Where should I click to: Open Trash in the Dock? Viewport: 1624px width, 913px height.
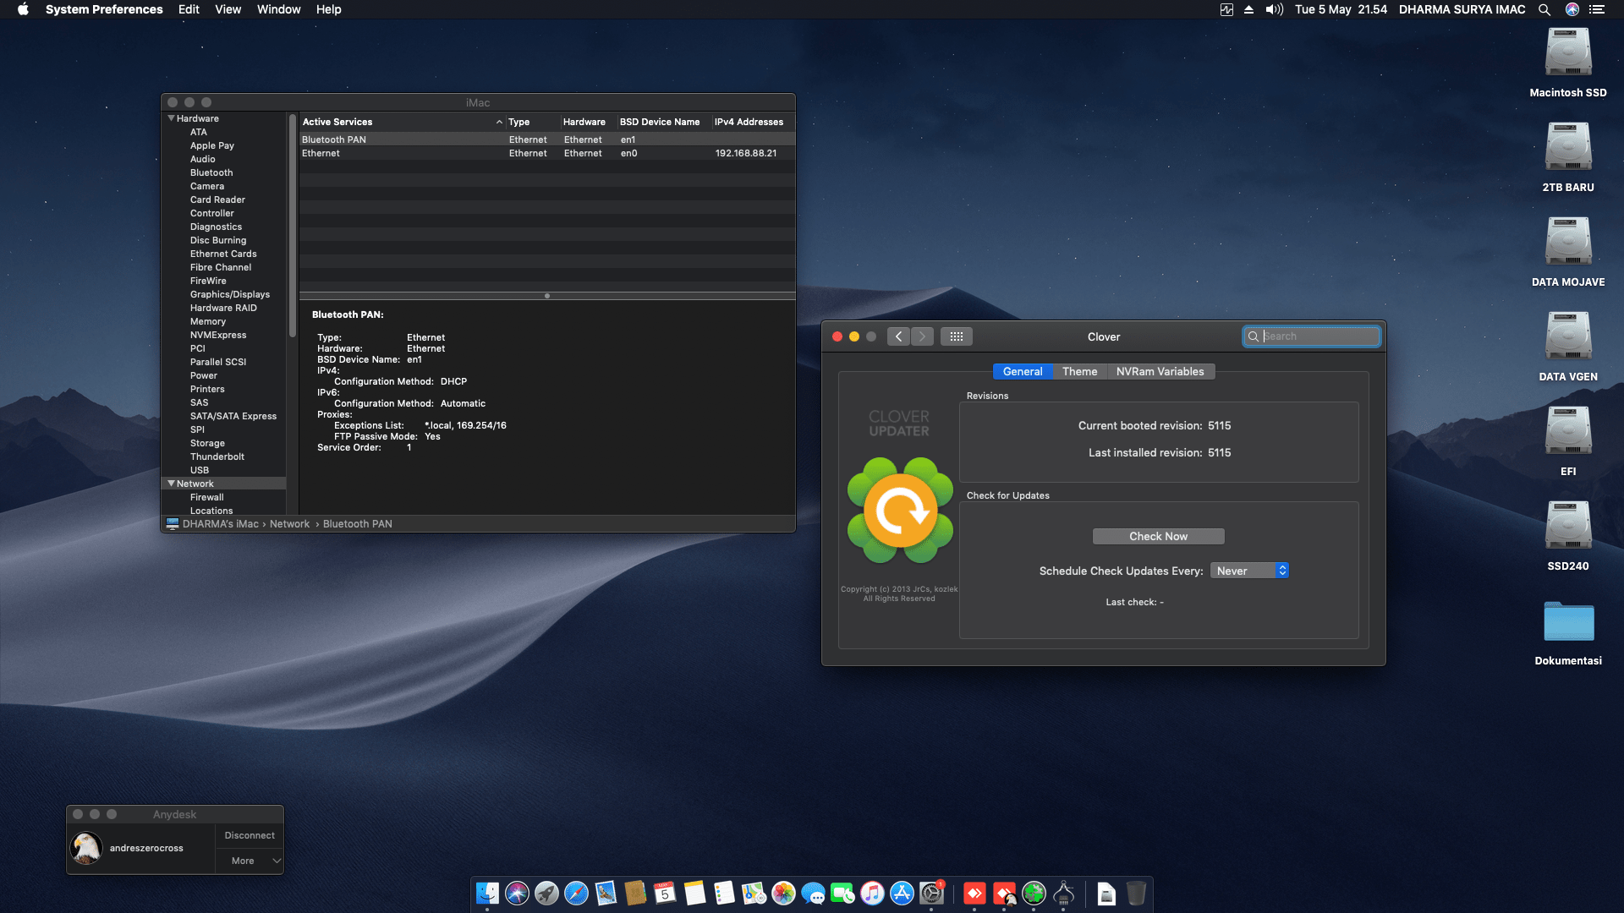(x=1136, y=893)
